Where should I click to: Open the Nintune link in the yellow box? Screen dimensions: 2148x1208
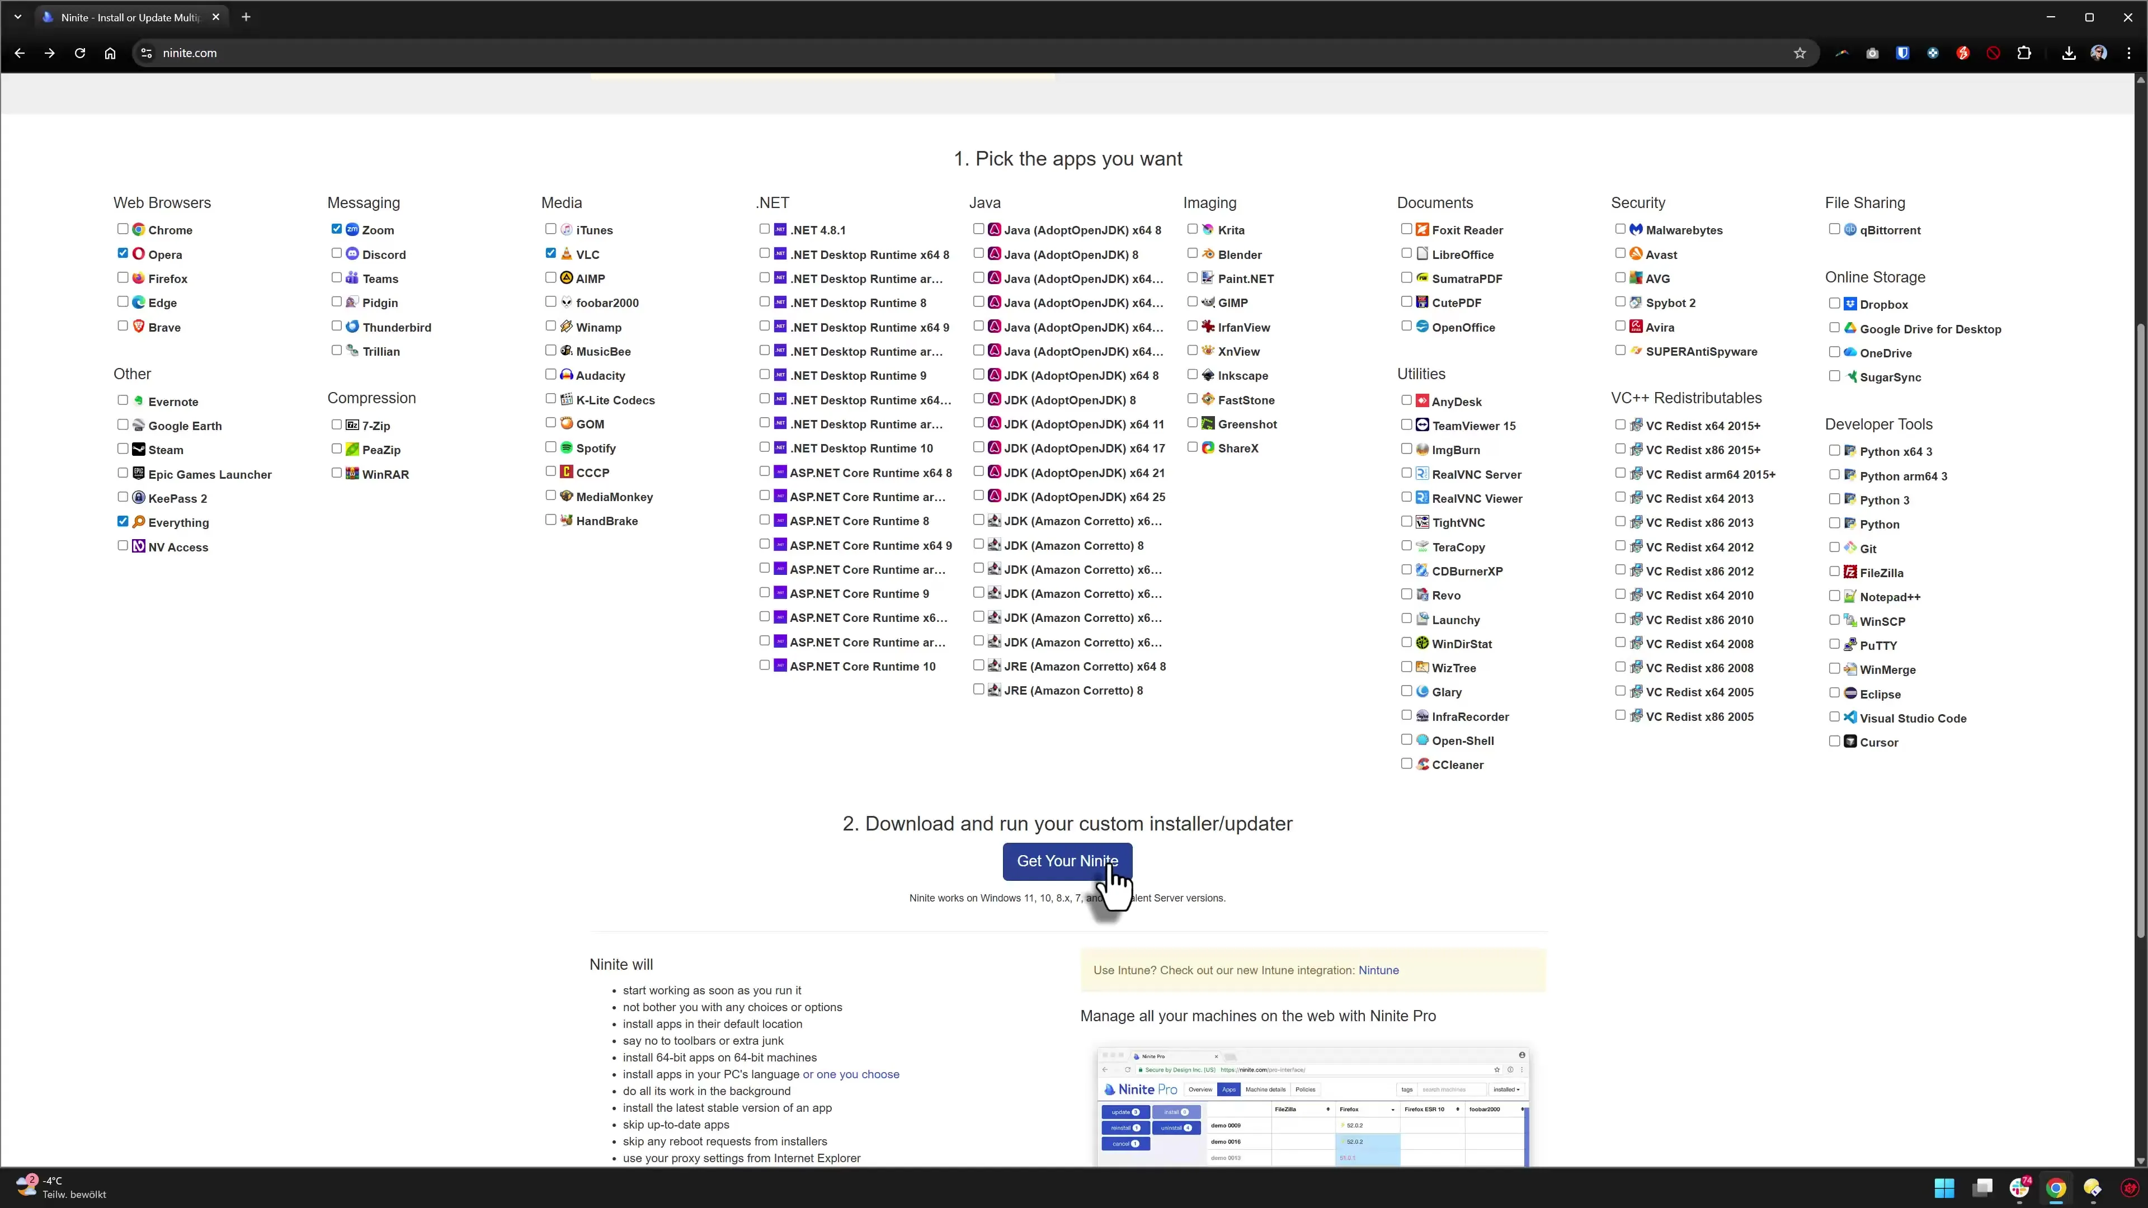pyautogui.click(x=1379, y=970)
